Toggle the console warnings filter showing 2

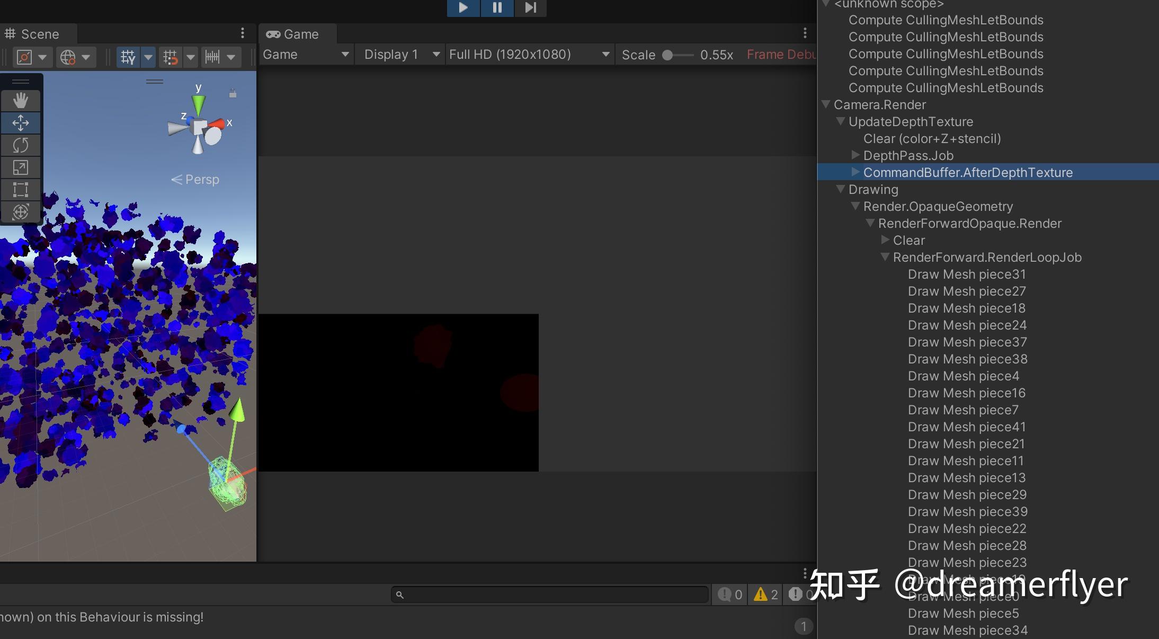pos(764,594)
